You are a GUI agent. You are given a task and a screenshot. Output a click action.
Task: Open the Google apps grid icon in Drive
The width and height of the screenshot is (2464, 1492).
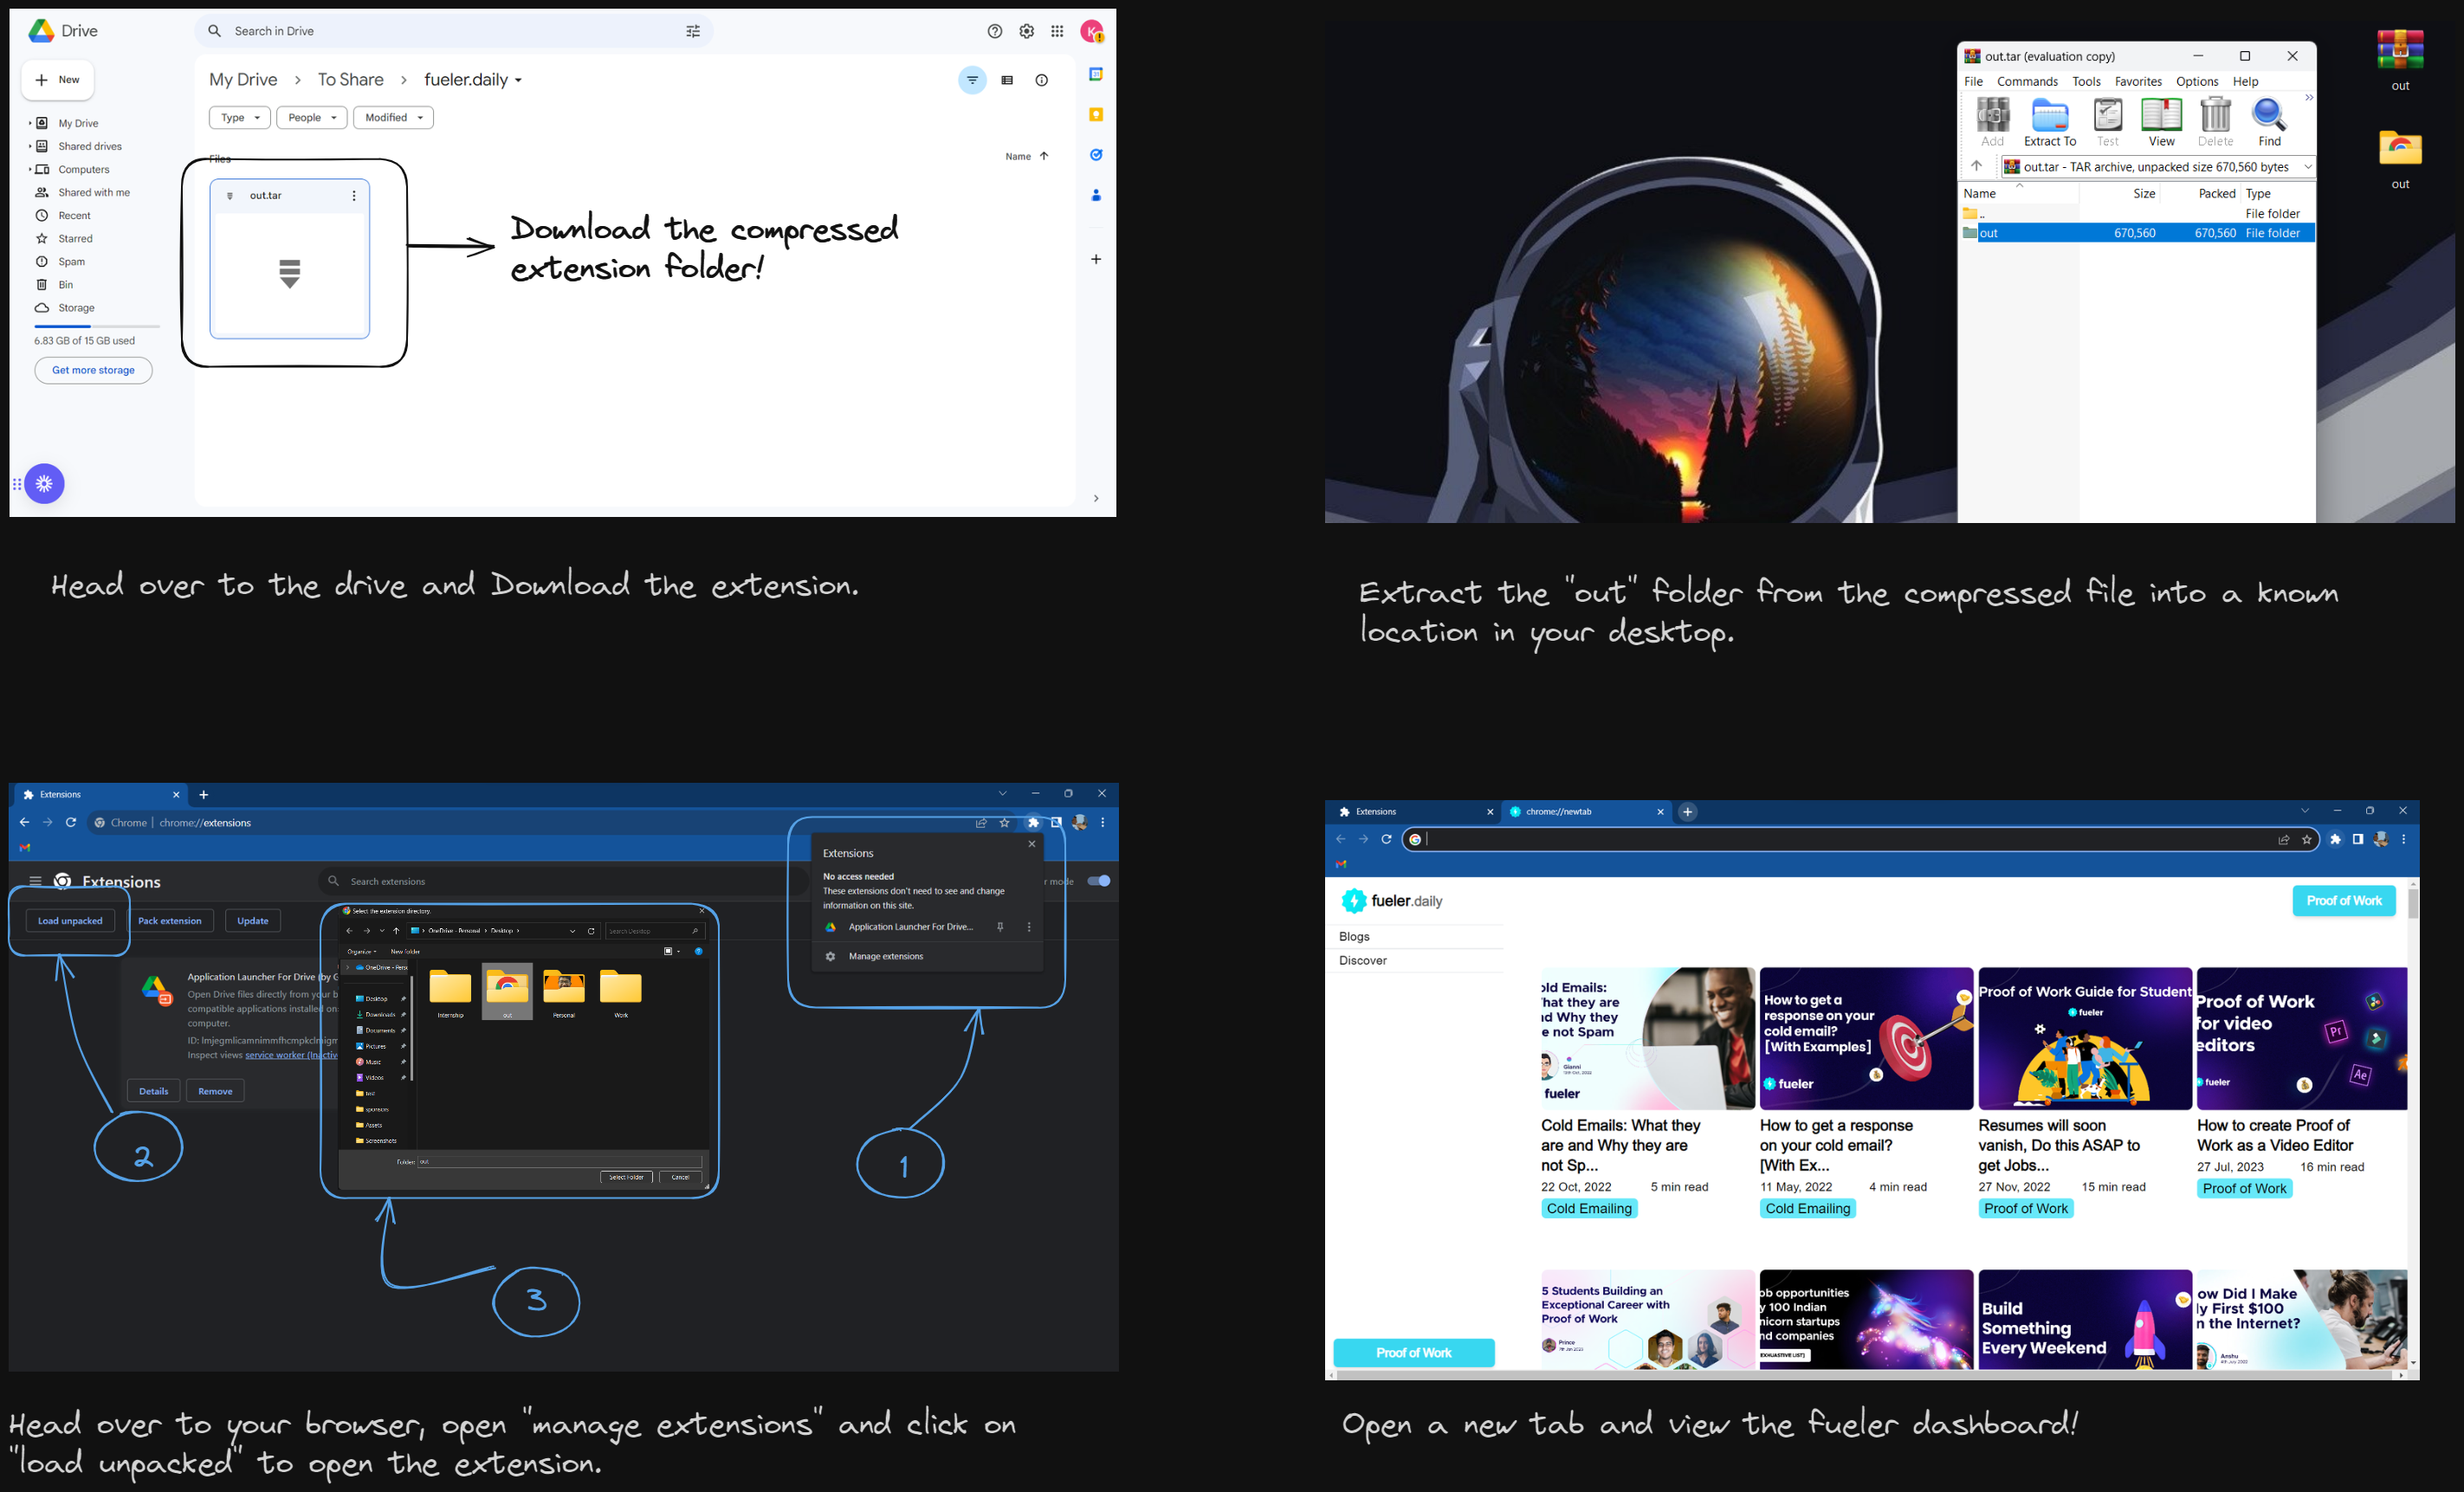pos(1057,32)
